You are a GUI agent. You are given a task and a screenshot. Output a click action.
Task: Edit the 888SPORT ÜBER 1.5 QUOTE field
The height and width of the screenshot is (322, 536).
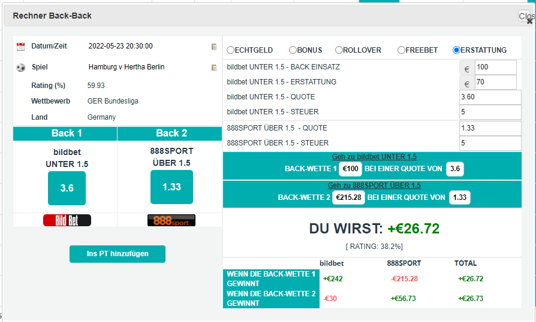(x=490, y=128)
